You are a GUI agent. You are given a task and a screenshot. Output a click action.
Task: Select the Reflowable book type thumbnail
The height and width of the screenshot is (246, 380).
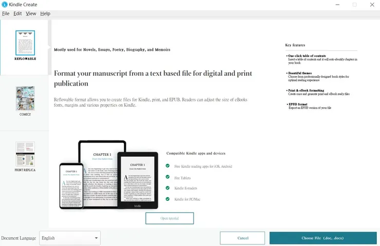pyautogui.click(x=25, y=43)
